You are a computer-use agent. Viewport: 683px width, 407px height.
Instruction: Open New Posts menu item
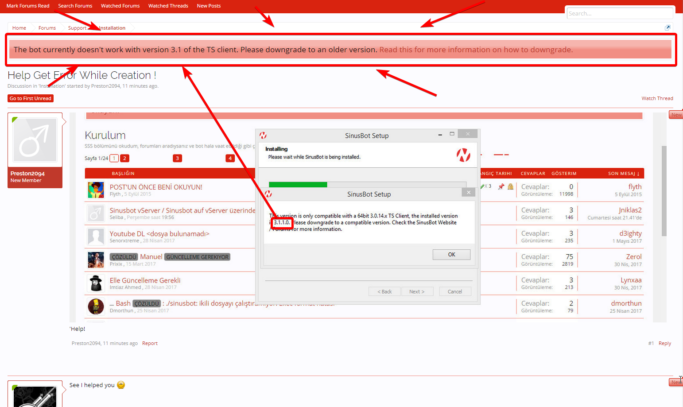click(209, 6)
